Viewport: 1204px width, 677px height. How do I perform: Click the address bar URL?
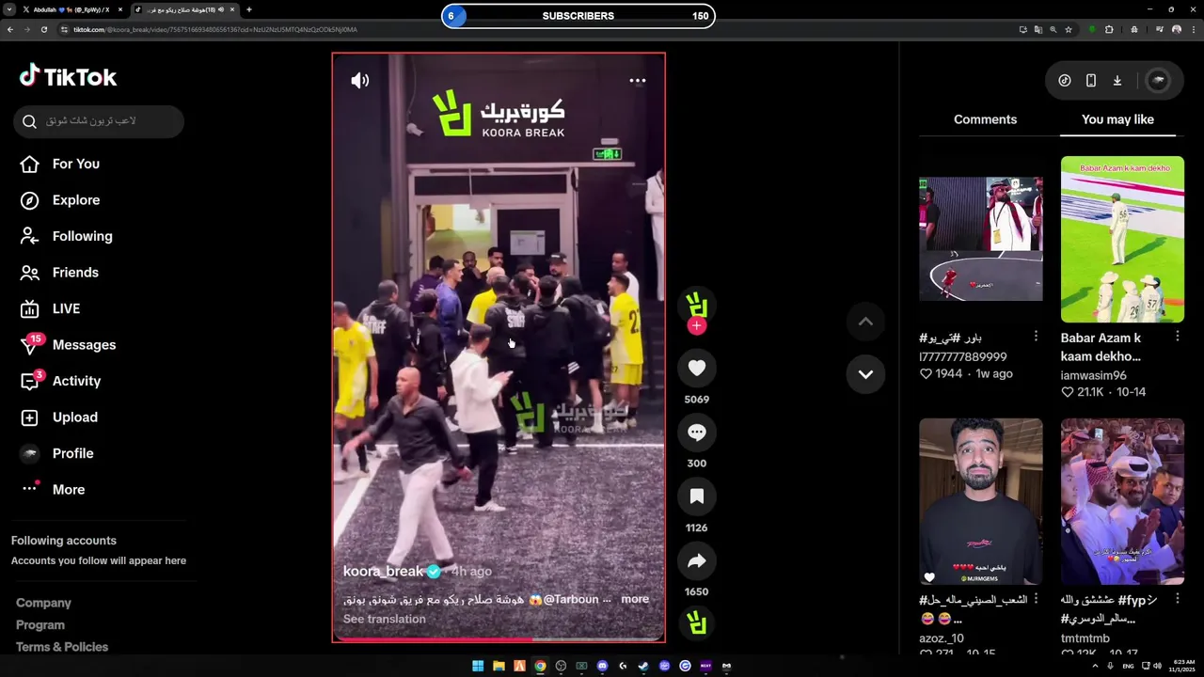tap(214, 29)
